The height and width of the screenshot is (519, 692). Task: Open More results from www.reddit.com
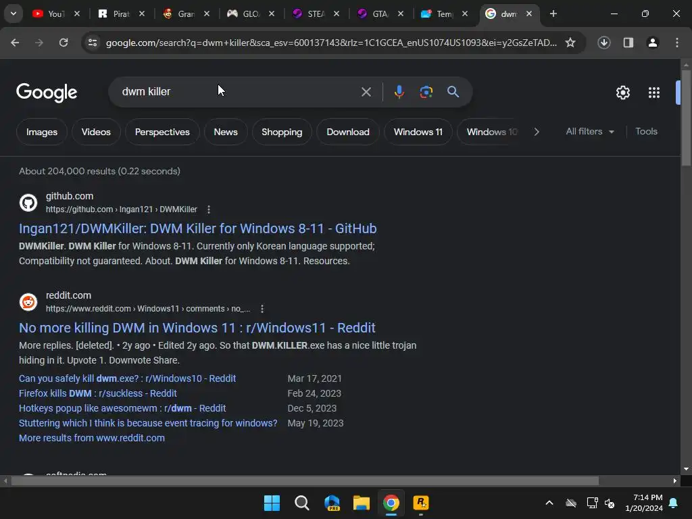[92, 438]
